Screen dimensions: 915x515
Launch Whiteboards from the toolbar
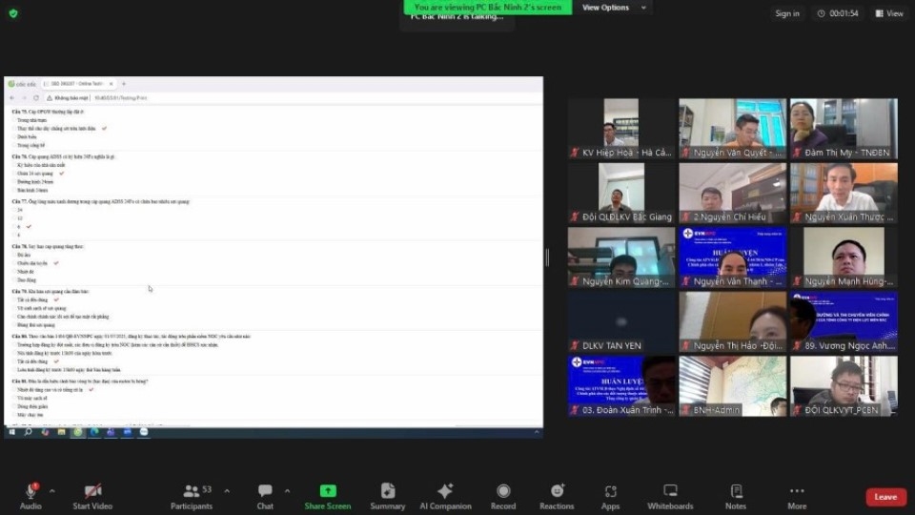coord(670,495)
